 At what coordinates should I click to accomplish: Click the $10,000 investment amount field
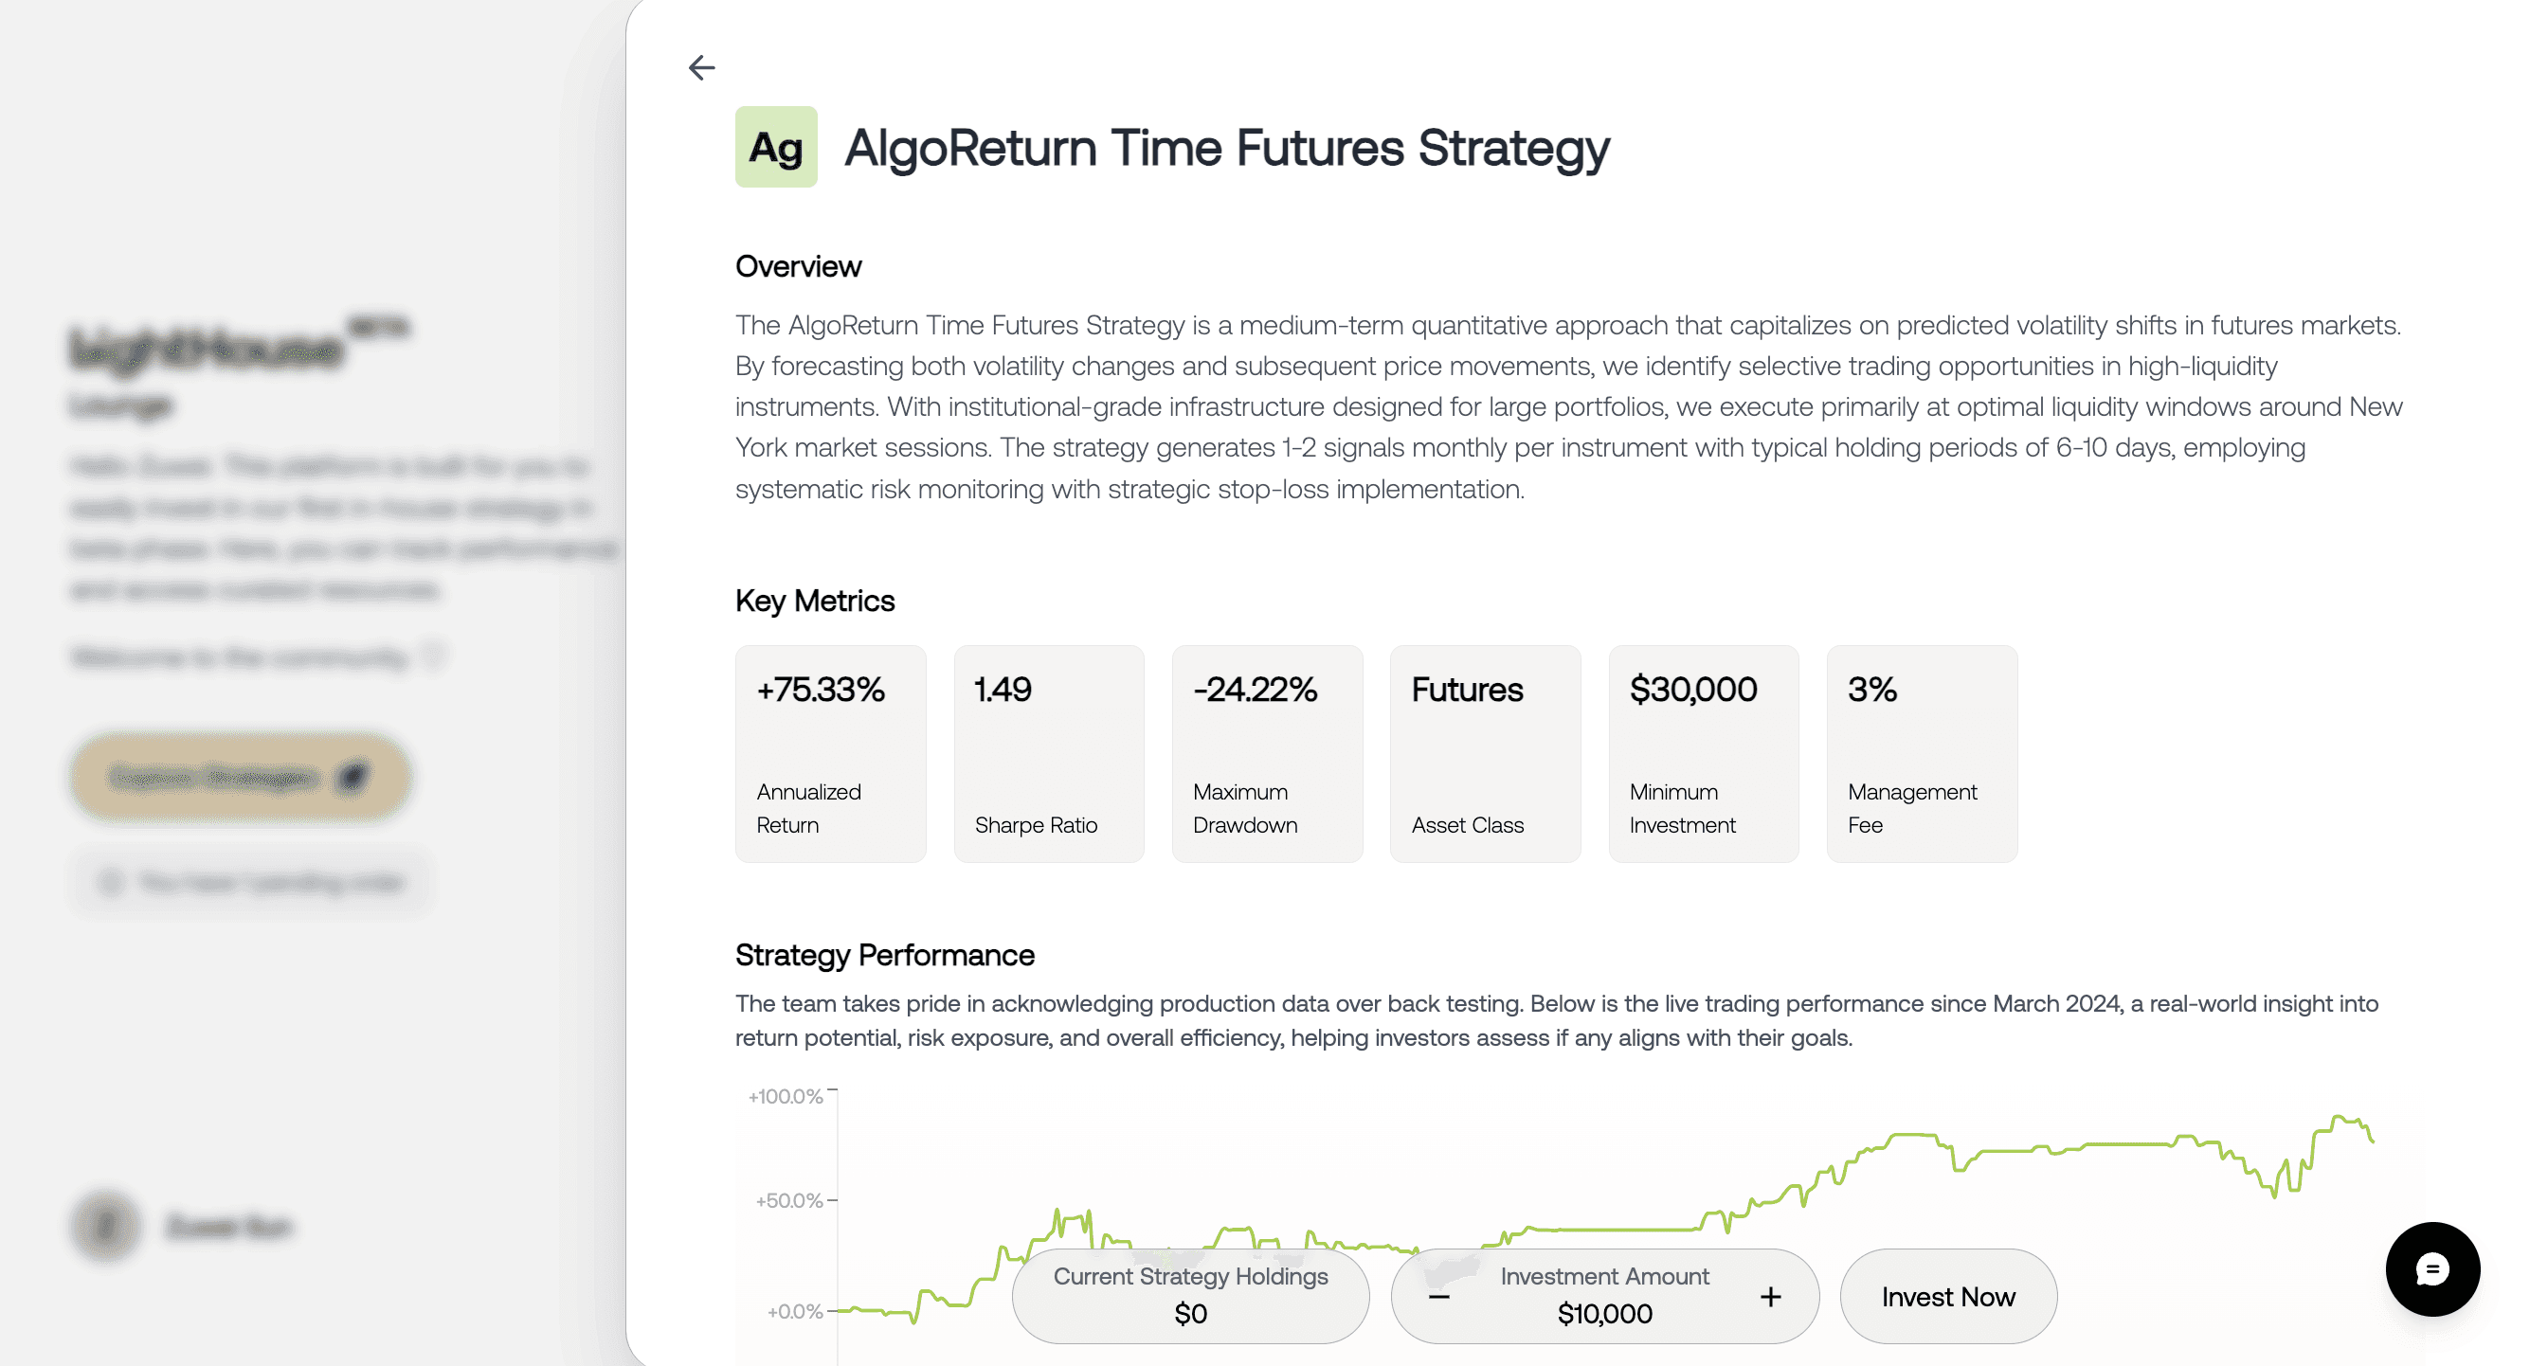pyautogui.click(x=1604, y=1313)
